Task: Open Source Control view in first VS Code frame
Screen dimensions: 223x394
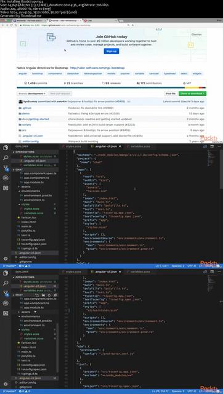Action: click(6, 168)
